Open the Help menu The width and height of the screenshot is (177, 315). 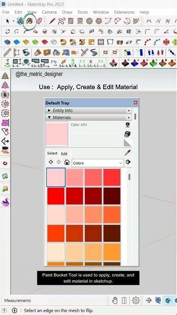coord(144,12)
